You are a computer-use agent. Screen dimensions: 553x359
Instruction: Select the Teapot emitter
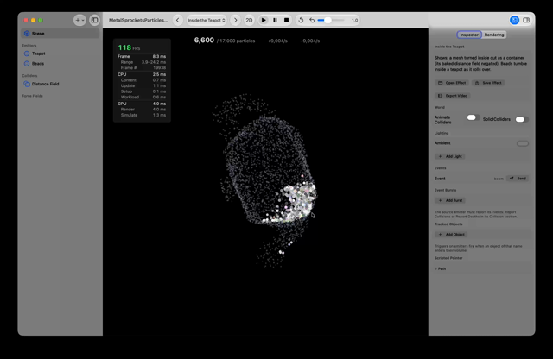(x=60, y=54)
